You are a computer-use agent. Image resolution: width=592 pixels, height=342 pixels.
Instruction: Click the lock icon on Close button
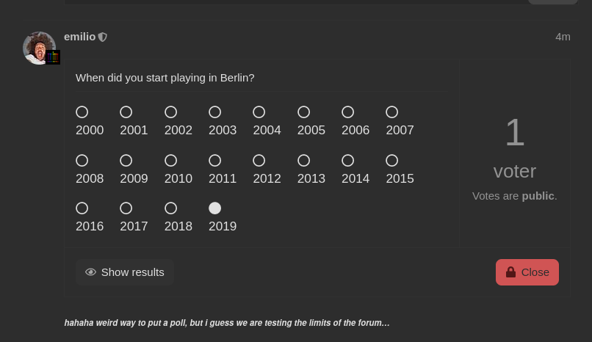(510, 272)
